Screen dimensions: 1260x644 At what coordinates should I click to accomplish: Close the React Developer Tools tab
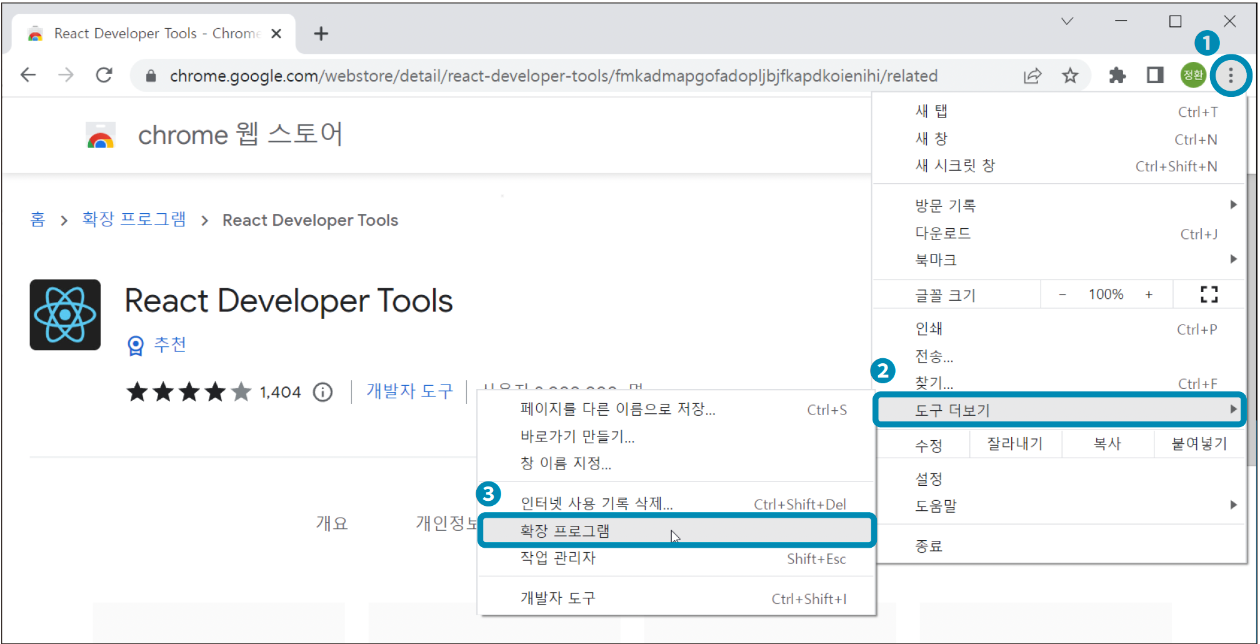[276, 34]
